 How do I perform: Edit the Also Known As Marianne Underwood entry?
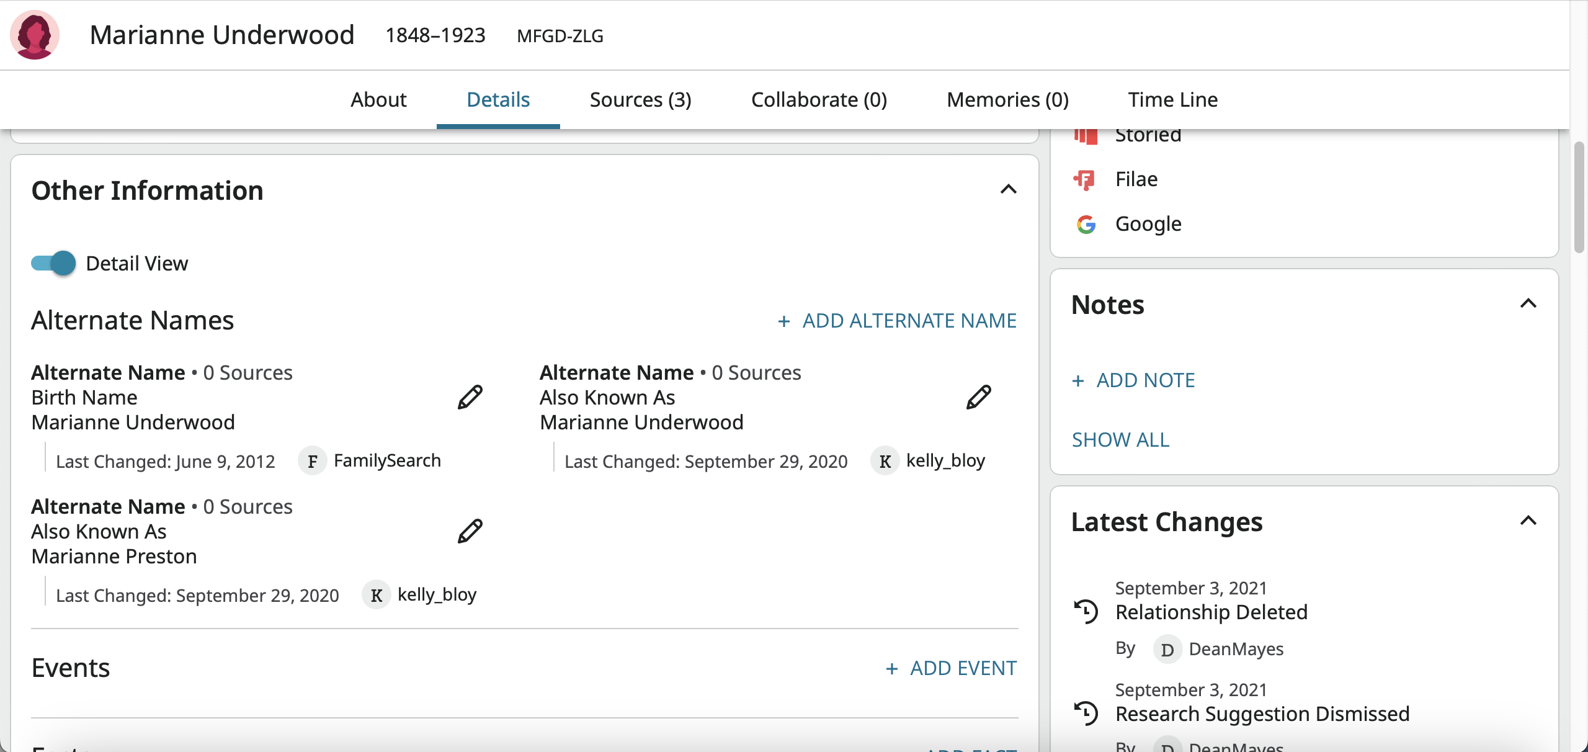tap(979, 397)
